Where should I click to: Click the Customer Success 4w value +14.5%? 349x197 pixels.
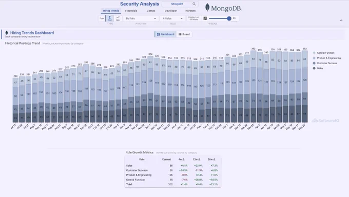(183, 170)
